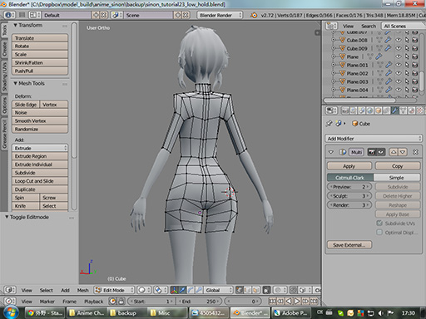Switch to the Shading / UVs shelf tab

click(x=4, y=76)
